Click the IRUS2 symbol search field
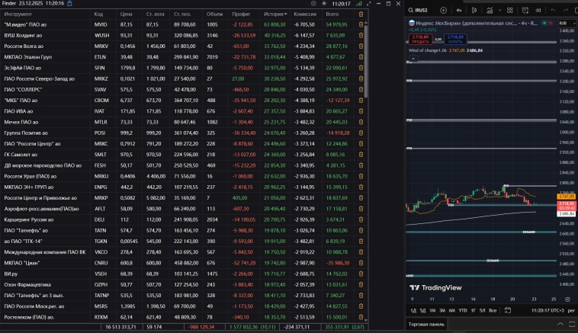 [x=421, y=11]
